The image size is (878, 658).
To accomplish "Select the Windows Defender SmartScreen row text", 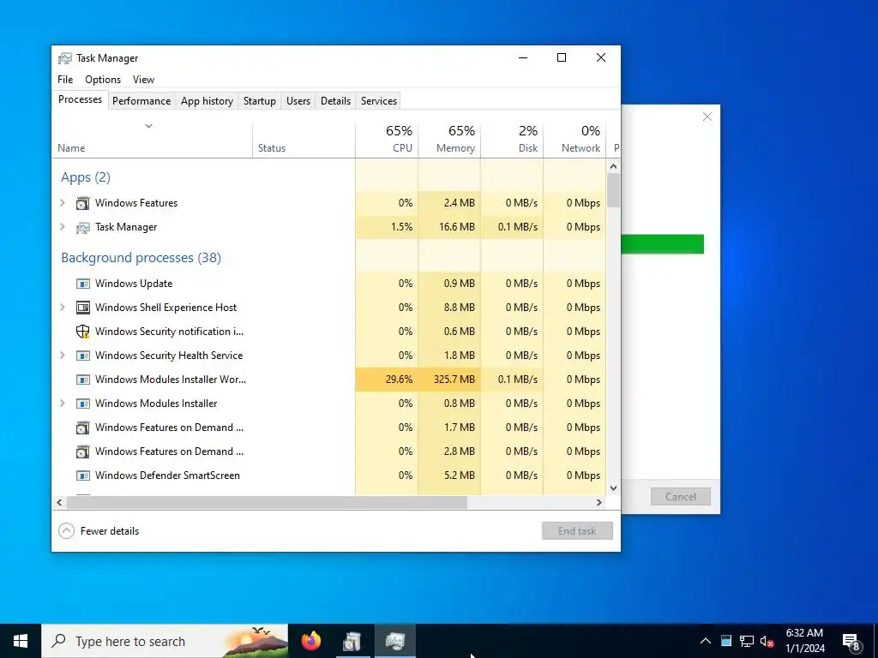I will point(167,476).
